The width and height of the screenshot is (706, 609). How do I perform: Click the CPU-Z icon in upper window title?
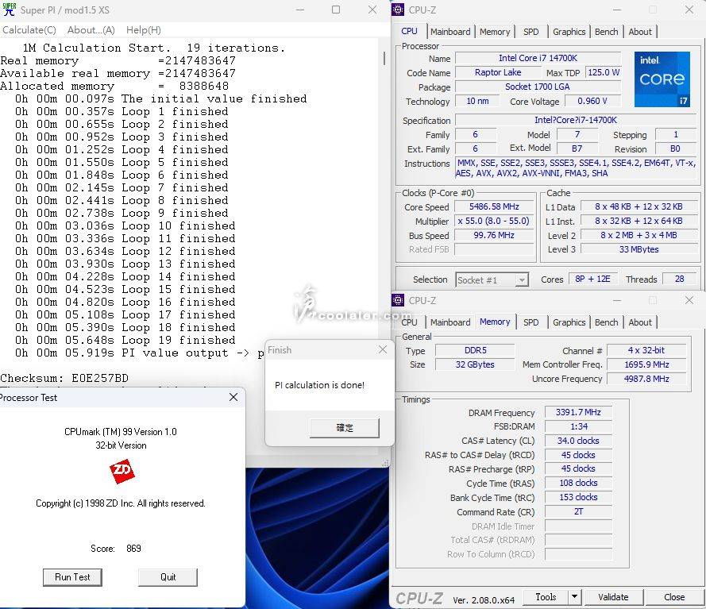(x=398, y=10)
